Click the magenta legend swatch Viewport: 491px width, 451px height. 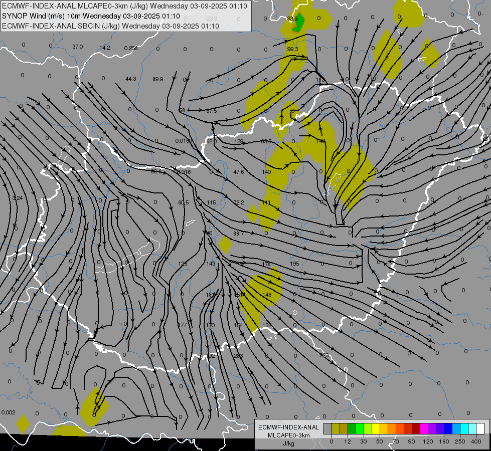[424, 428]
